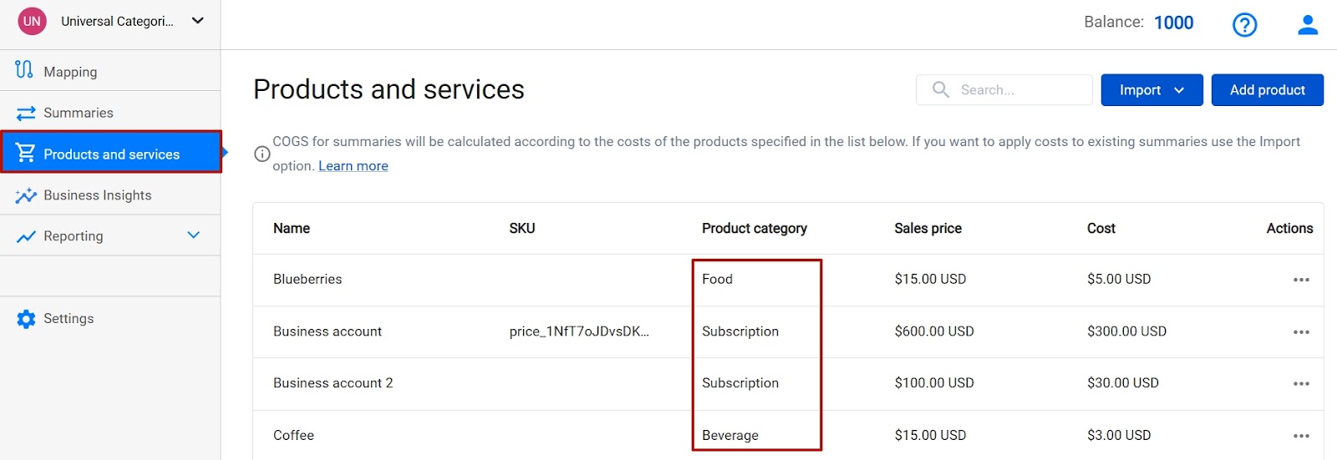Open the user profile icon
The width and height of the screenshot is (1337, 460).
tap(1308, 25)
